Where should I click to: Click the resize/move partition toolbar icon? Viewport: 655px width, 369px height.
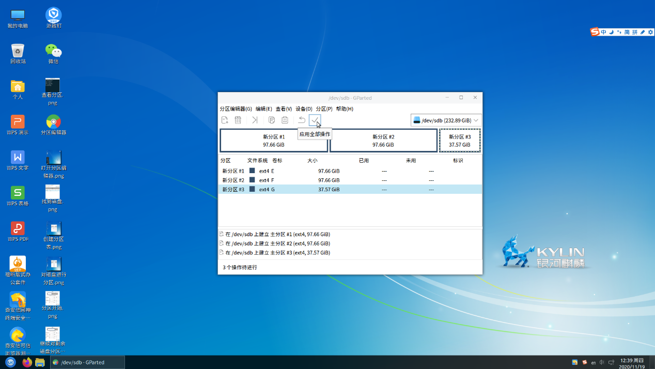click(255, 120)
